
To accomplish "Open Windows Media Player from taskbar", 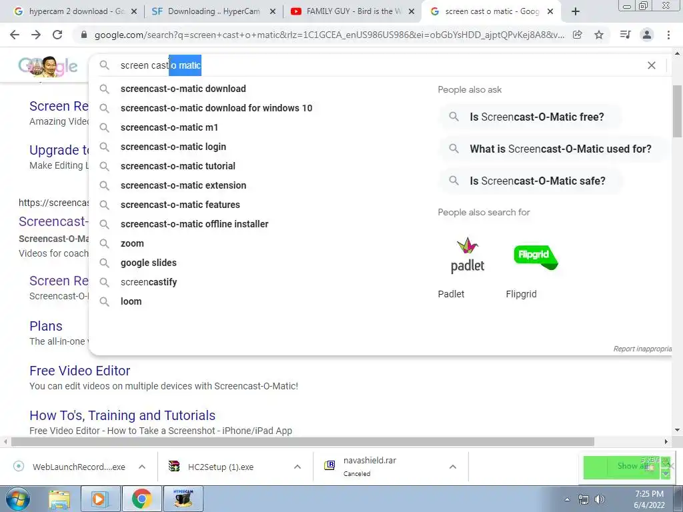I will 100,499.
